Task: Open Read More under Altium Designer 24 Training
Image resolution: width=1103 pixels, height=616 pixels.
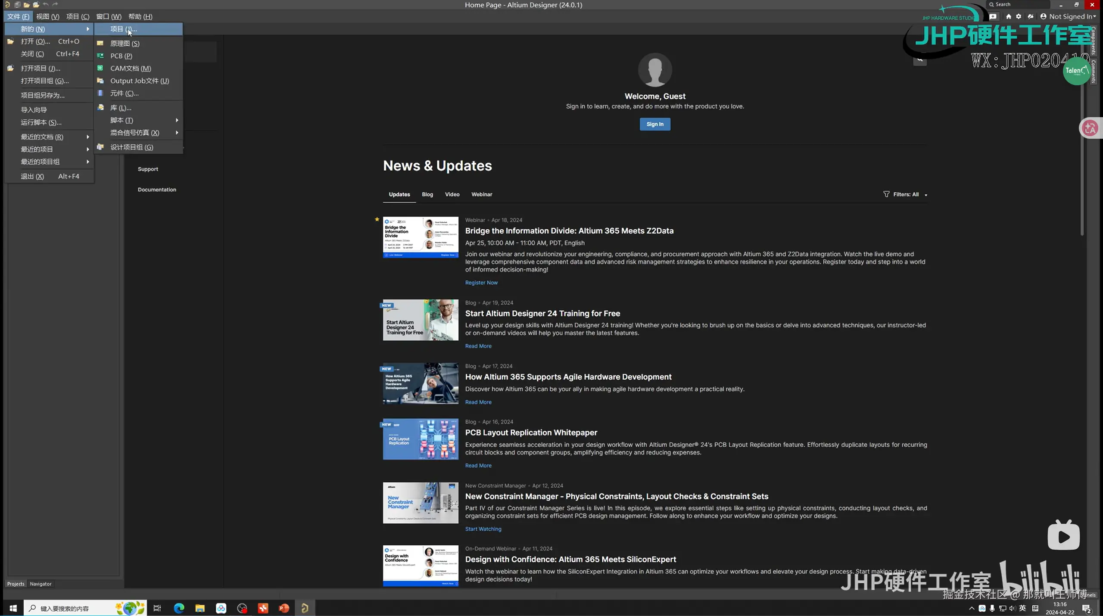Action: pyautogui.click(x=478, y=346)
